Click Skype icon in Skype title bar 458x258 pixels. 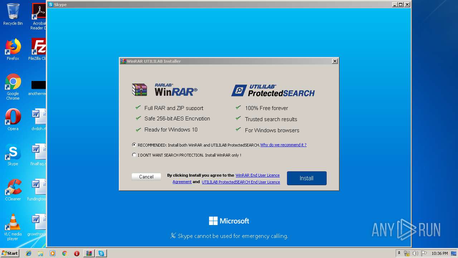coord(51,5)
